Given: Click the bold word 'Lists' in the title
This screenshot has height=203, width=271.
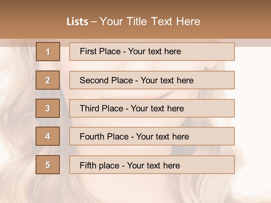Looking at the screenshot, I should point(77,22).
